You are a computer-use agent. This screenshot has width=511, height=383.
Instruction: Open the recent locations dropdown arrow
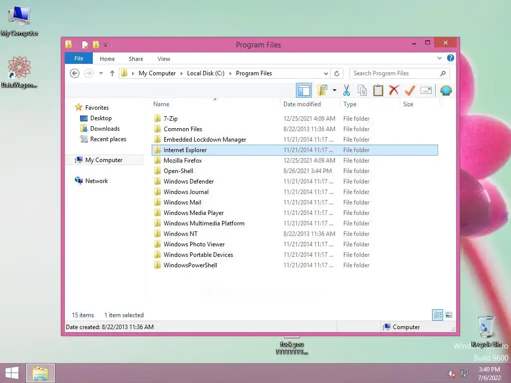pyautogui.click(x=101, y=73)
